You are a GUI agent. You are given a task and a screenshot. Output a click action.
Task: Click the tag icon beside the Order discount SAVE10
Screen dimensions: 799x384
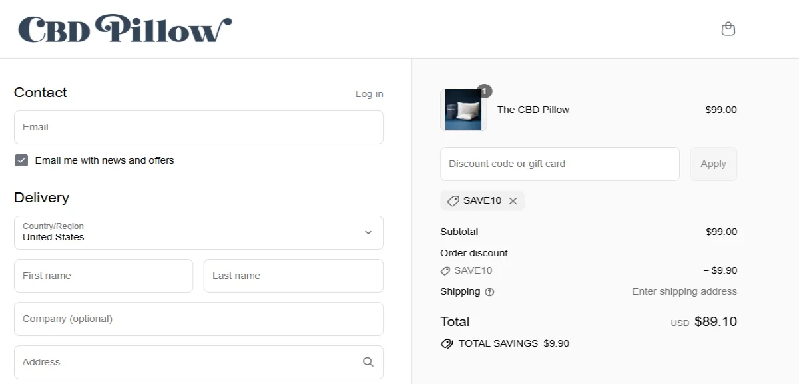point(445,270)
